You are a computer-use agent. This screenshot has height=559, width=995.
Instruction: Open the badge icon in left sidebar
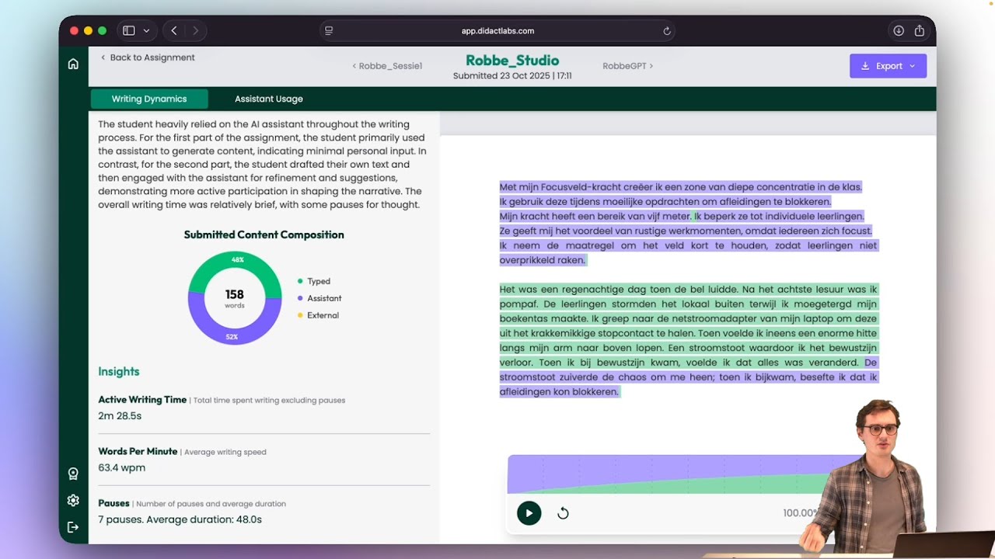73,474
